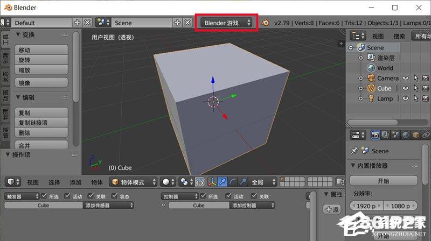Click the 开始 button in 内置播放器
Image resolution: width=431 pixels, height=241 pixels.
(x=384, y=181)
